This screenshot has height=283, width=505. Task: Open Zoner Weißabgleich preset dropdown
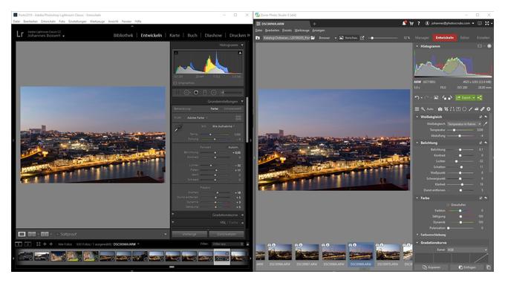click(x=464, y=123)
